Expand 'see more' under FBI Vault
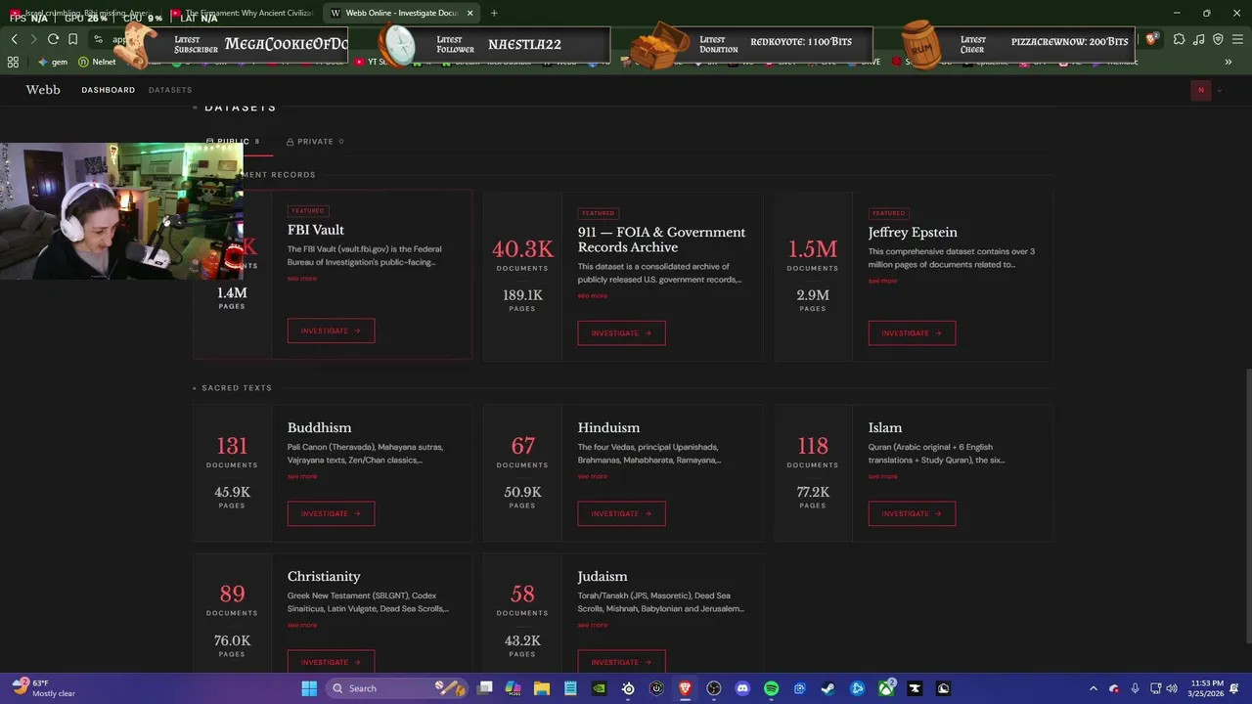Screen dimensions: 1252x704 tap(302, 279)
